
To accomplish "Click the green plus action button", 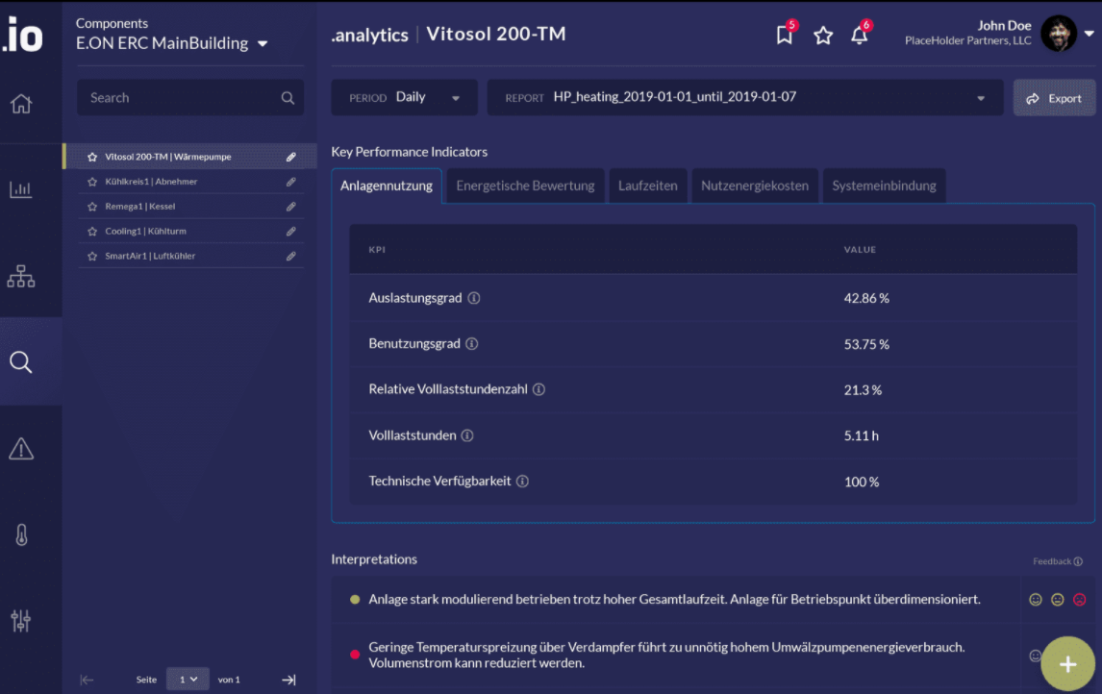I will coord(1066,663).
